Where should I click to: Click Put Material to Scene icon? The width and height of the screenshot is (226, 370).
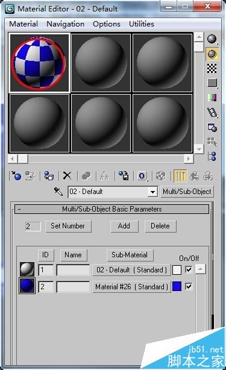click(x=30, y=176)
